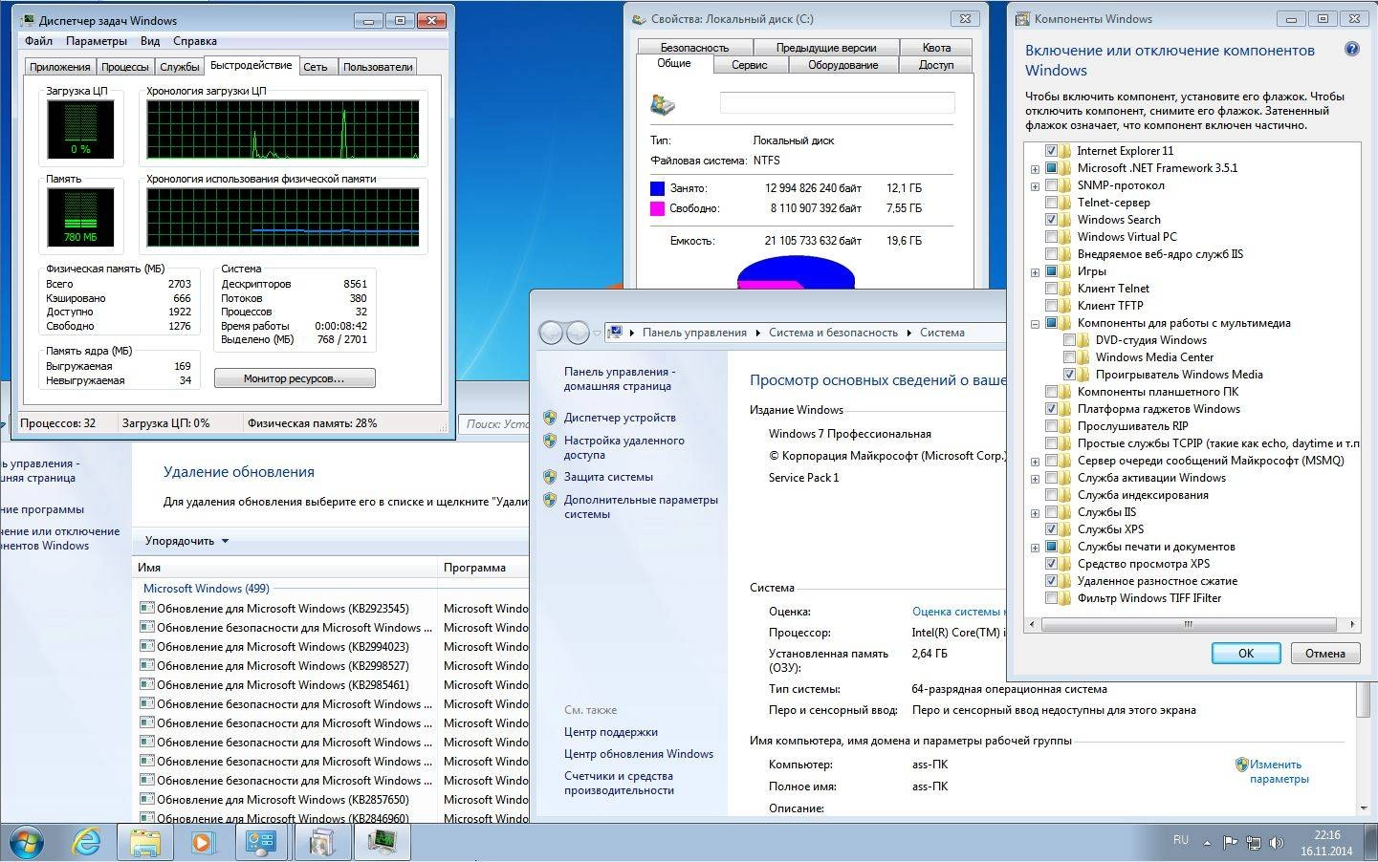This screenshot has height=862, width=1378.
Task: Click drive icon in Local Disk properties
Action: click(x=663, y=104)
